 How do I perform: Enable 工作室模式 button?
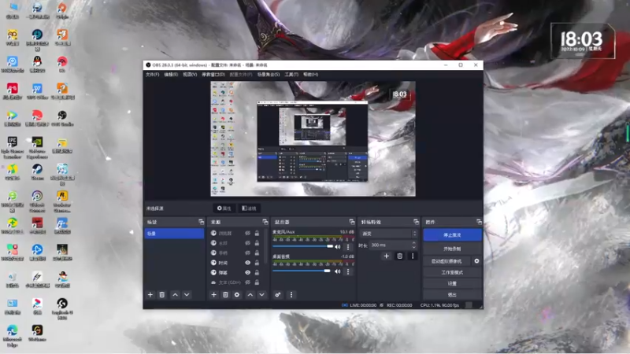coord(452,272)
